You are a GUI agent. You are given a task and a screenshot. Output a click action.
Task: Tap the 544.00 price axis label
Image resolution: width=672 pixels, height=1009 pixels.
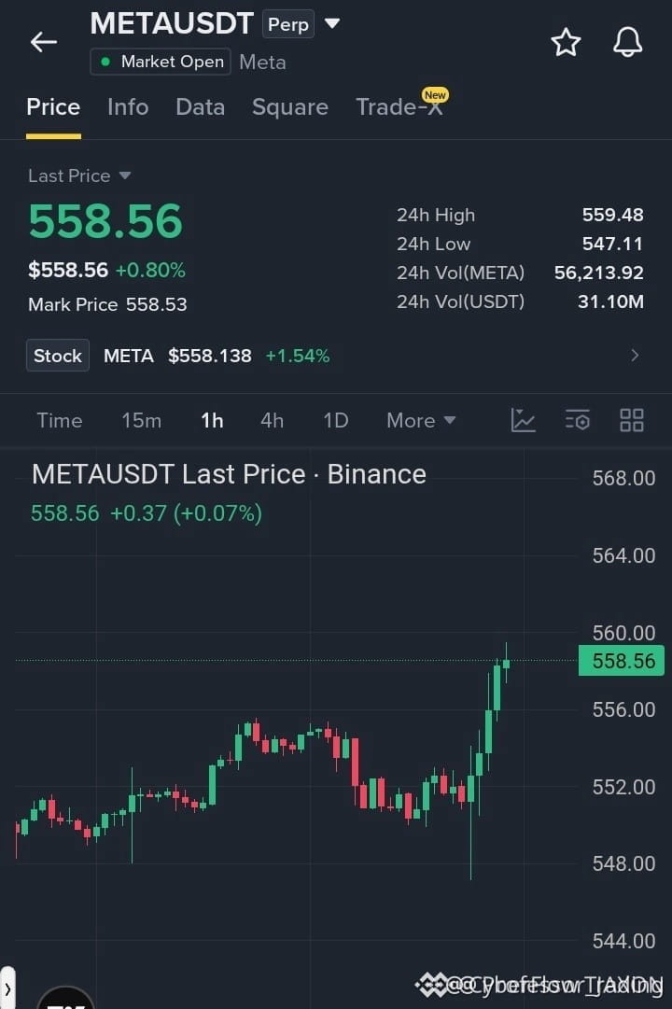click(x=623, y=941)
